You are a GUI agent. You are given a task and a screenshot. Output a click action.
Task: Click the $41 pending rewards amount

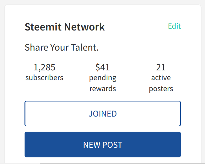click(x=103, y=67)
